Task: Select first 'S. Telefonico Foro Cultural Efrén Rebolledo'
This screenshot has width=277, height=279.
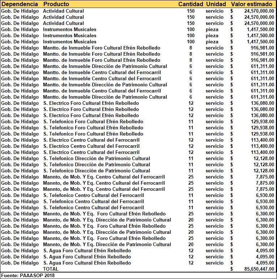Action: tap(93, 121)
